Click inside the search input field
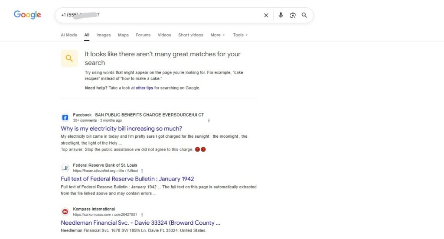Screen dimensions: 444x239 [x=173, y=15]
